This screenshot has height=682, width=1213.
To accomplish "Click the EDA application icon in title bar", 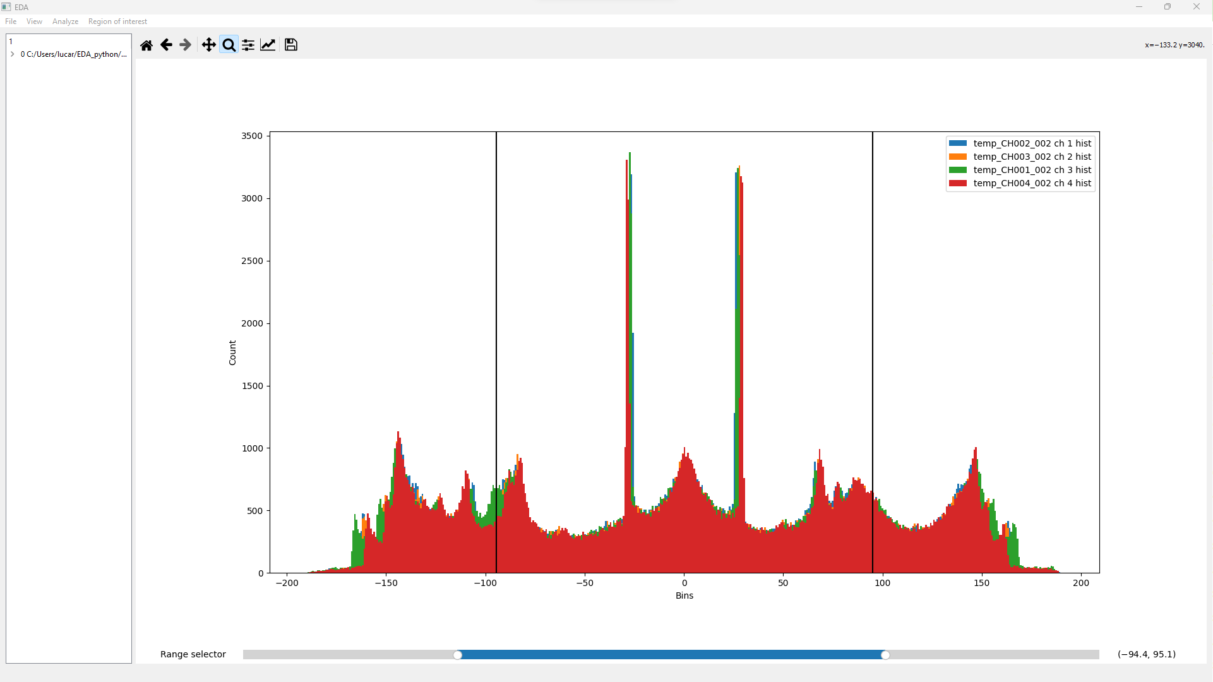I will tap(6, 7).
